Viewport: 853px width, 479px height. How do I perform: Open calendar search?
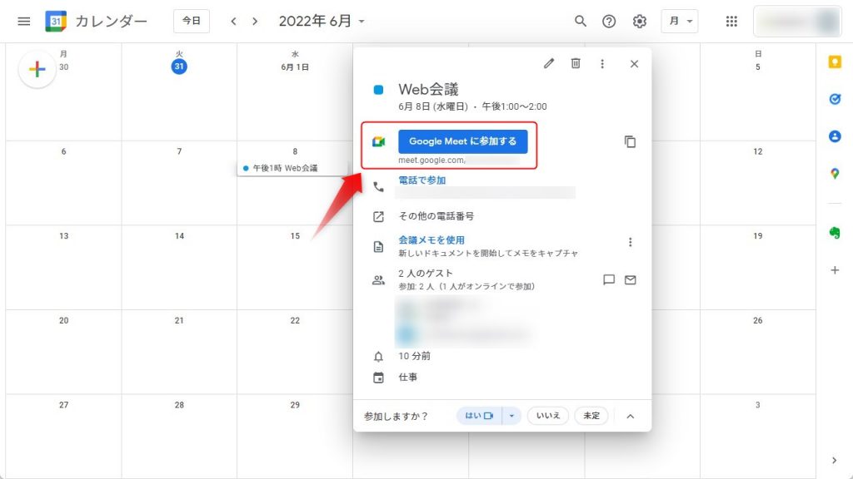click(x=581, y=21)
